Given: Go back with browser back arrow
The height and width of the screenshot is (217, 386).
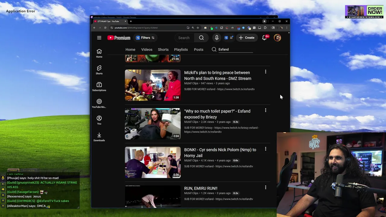Looking at the screenshot, I should 94,28.
